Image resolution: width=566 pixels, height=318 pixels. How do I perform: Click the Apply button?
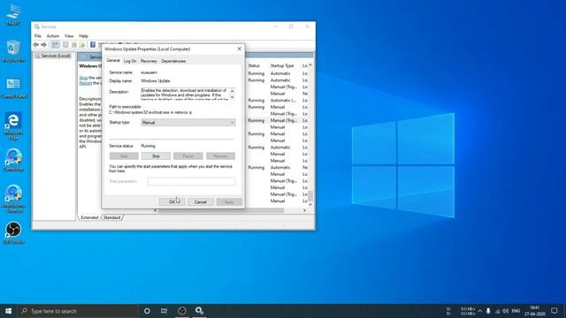pyautogui.click(x=229, y=202)
